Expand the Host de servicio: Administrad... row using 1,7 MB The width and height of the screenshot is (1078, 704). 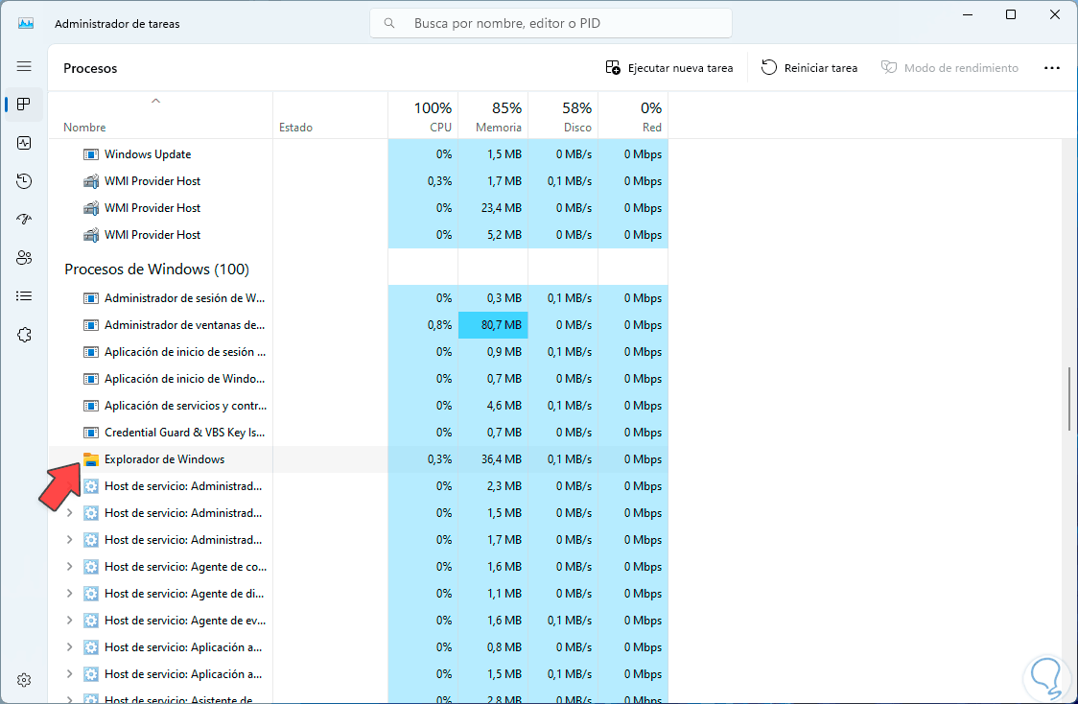pyautogui.click(x=69, y=540)
